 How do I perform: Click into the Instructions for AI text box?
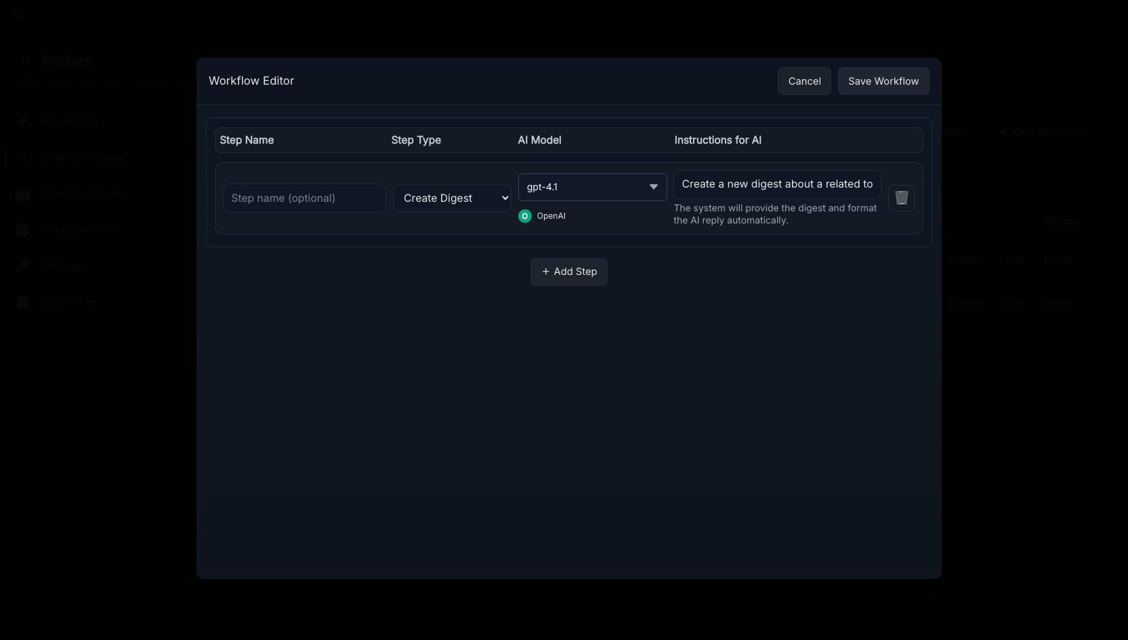click(x=777, y=184)
